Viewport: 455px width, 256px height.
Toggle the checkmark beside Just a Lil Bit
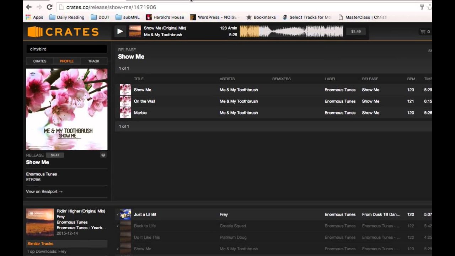pyautogui.click(x=117, y=214)
